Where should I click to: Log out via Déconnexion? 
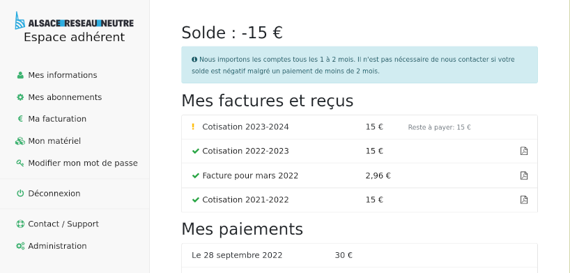coord(54,193)
